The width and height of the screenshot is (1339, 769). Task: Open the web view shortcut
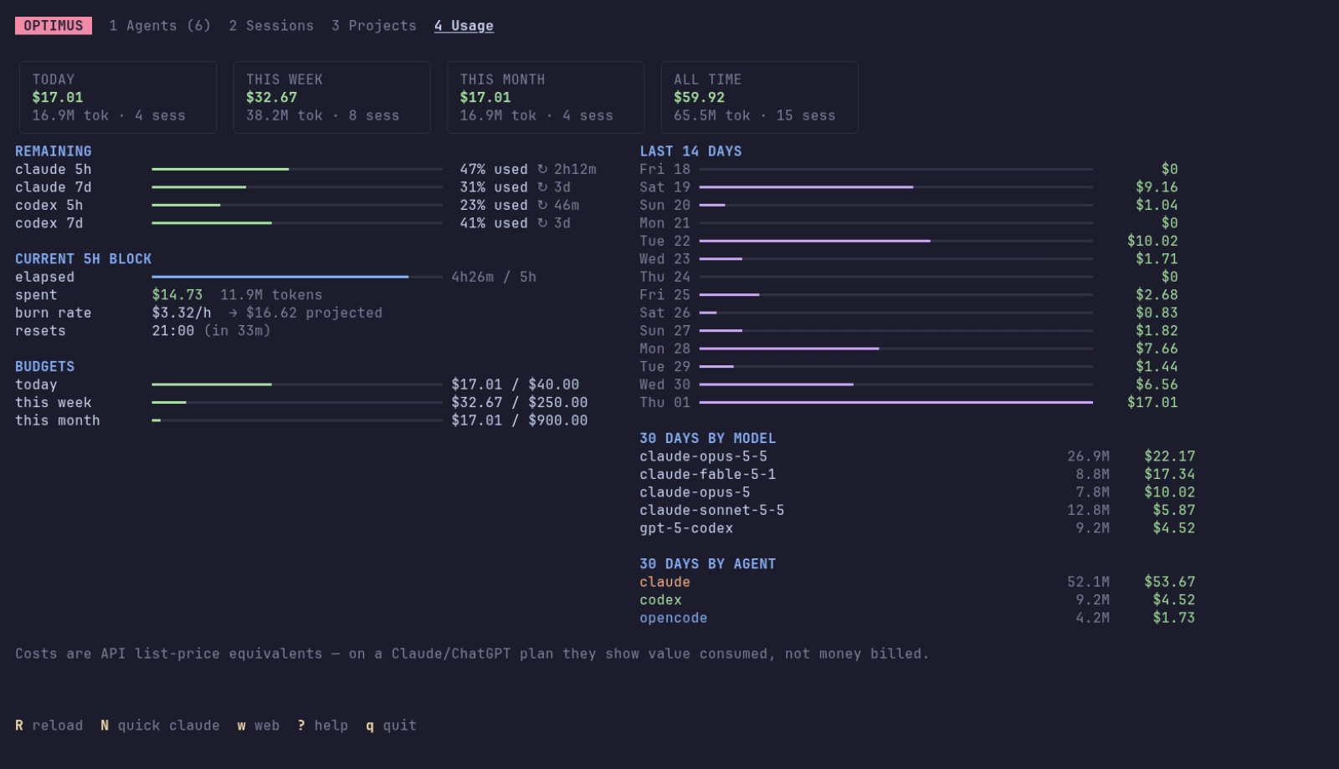[258, 726]
